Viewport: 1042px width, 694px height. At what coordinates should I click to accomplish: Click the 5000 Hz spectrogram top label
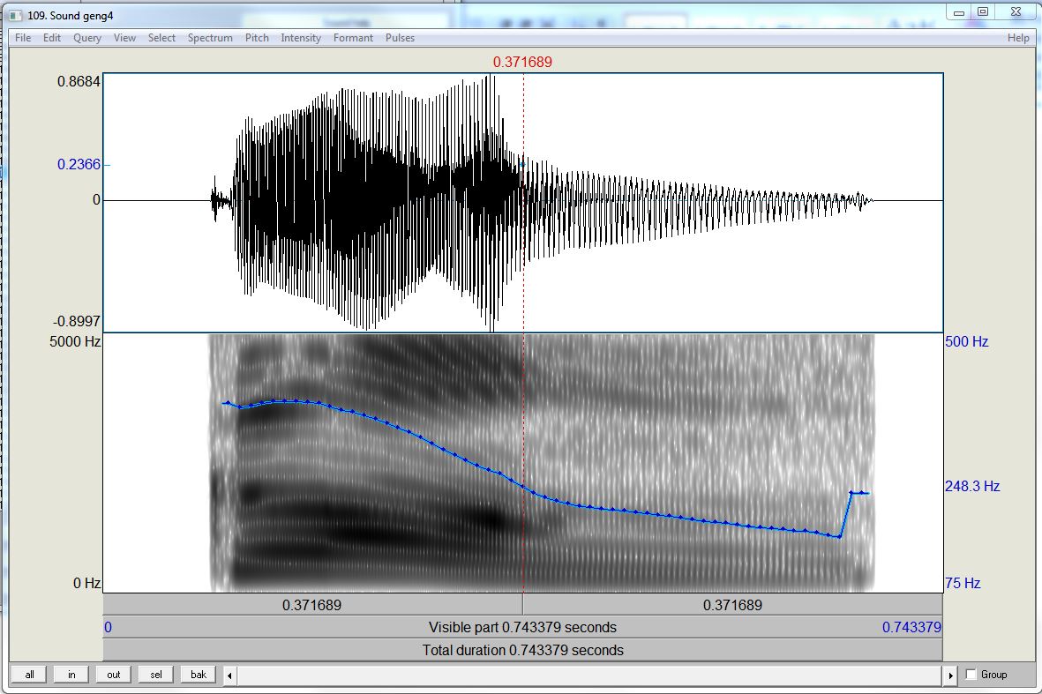[x=75, y=341]
